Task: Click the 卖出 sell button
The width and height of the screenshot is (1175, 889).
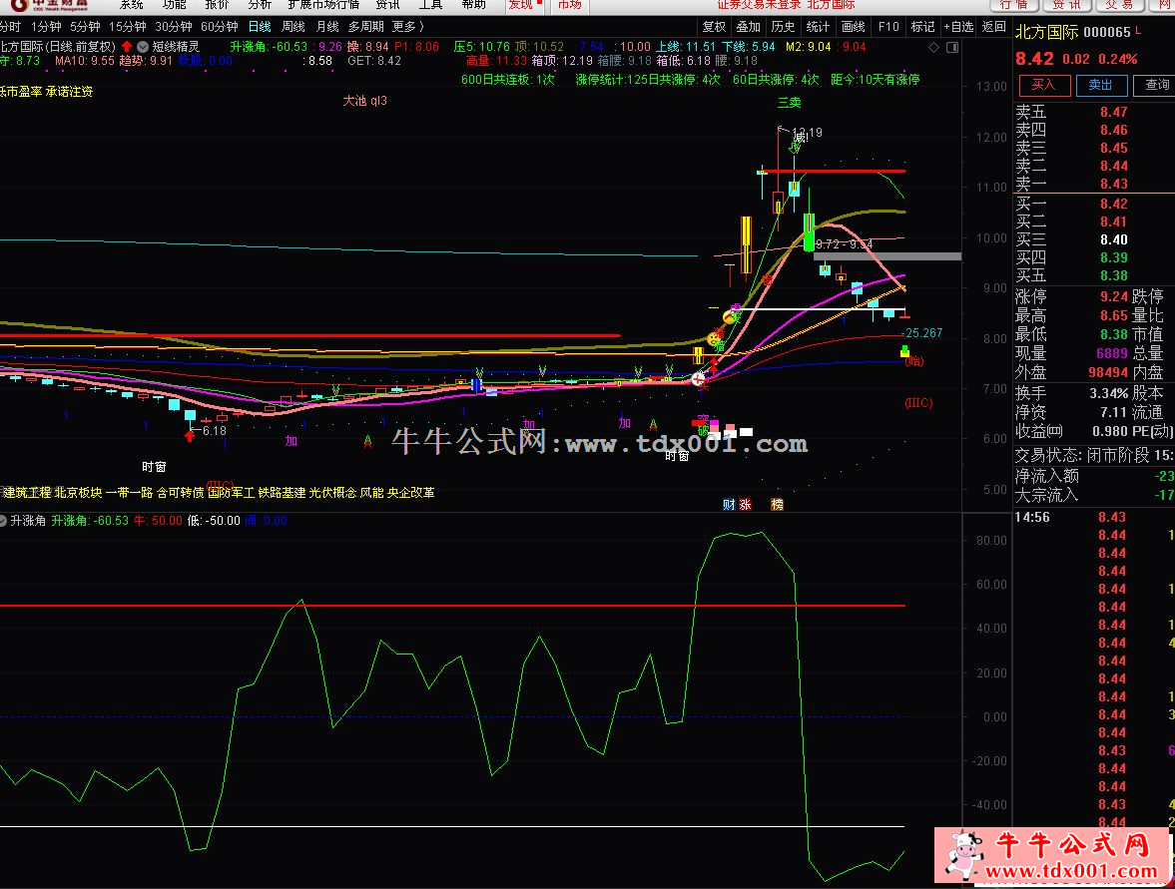Action: 1101,85
